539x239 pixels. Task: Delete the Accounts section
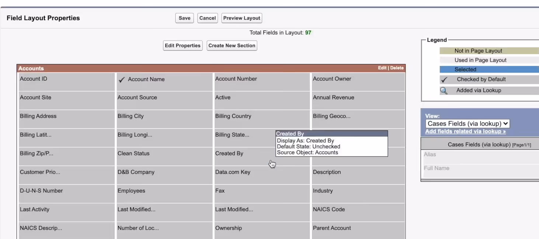coord(397,68)
